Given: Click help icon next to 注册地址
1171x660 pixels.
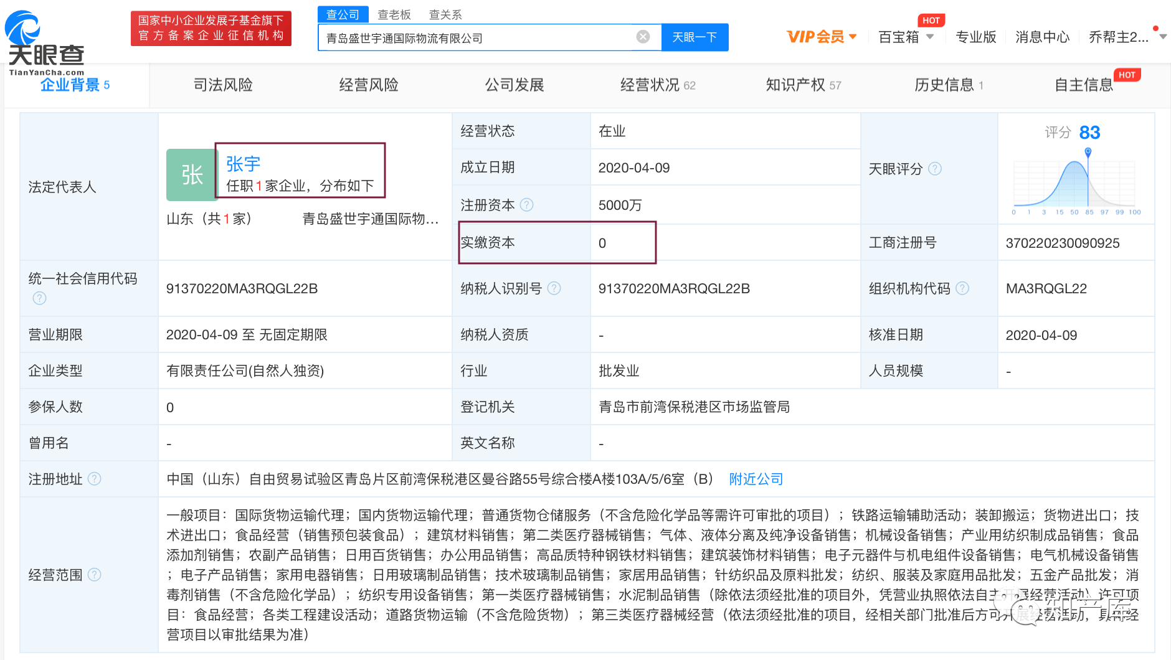Looking at the screenshot, I should [x=95, y=479].
